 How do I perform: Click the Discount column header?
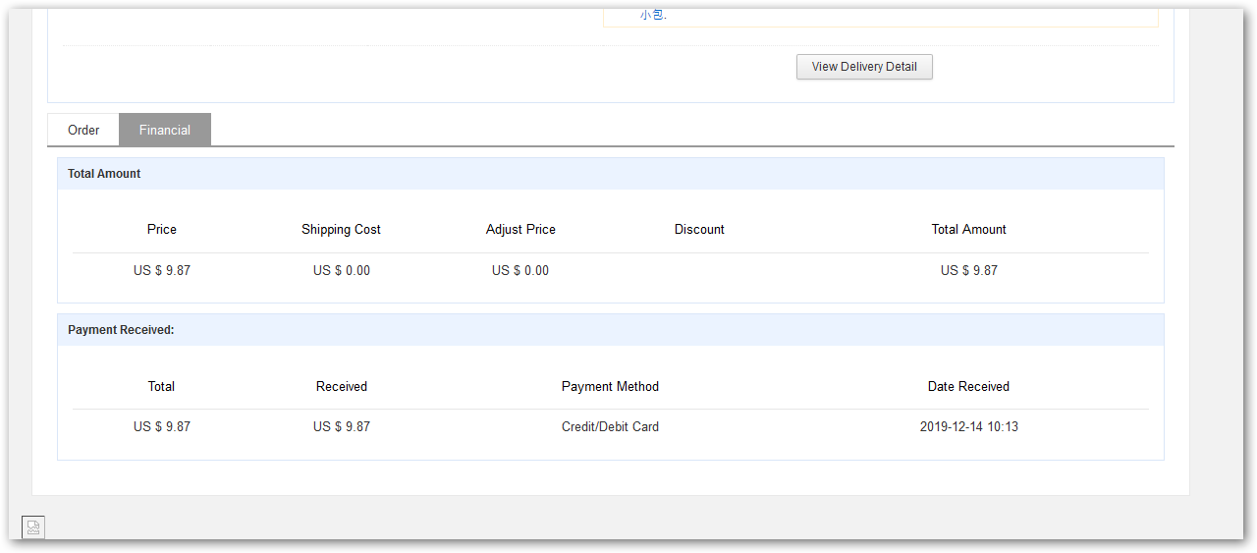[x=699, y=229]
